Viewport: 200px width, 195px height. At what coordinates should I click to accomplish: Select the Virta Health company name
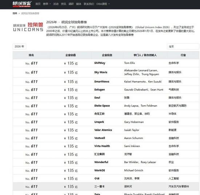point(102,146)
